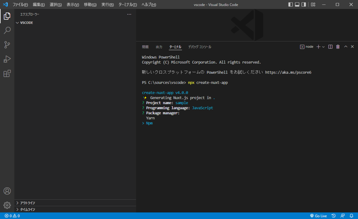Open the Run and Debug view
The width and height of the screenshot is (358, 219).
point(7,59)
